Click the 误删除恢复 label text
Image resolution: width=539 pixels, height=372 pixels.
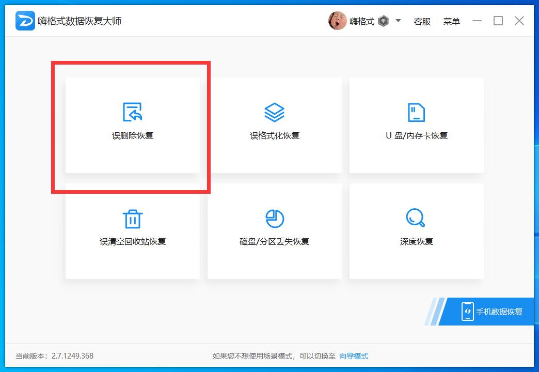tap(133, 135)
